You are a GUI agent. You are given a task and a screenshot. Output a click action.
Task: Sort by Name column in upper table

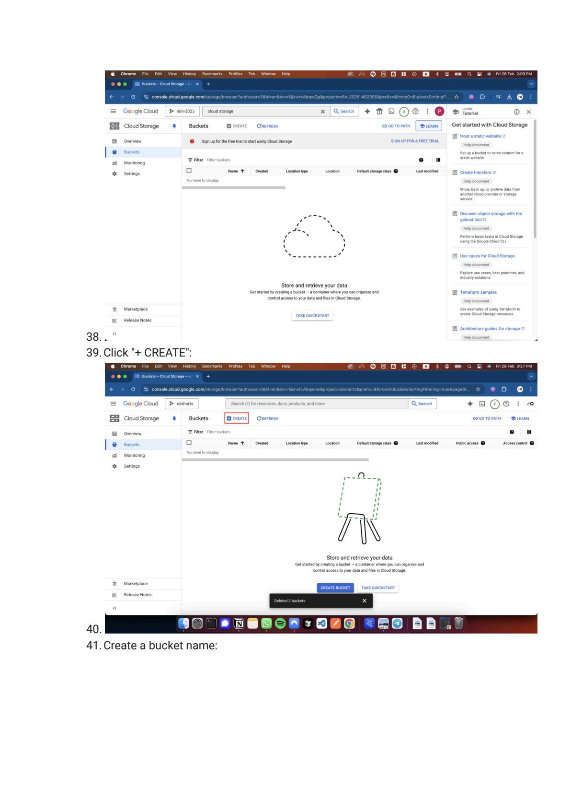click(x=236, y=171)
